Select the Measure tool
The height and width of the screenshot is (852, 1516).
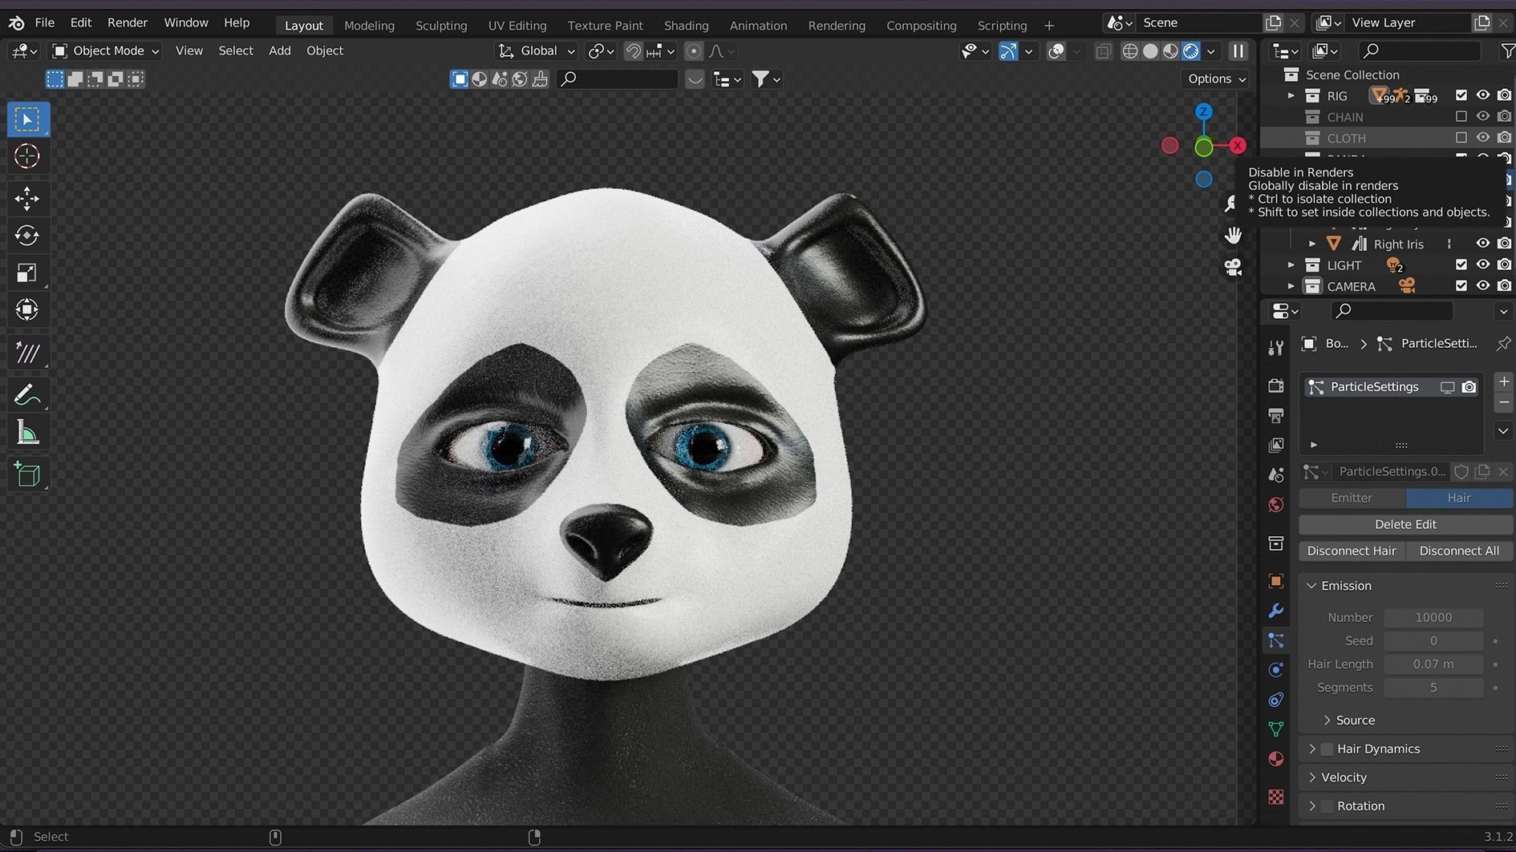tap(27, 433)
